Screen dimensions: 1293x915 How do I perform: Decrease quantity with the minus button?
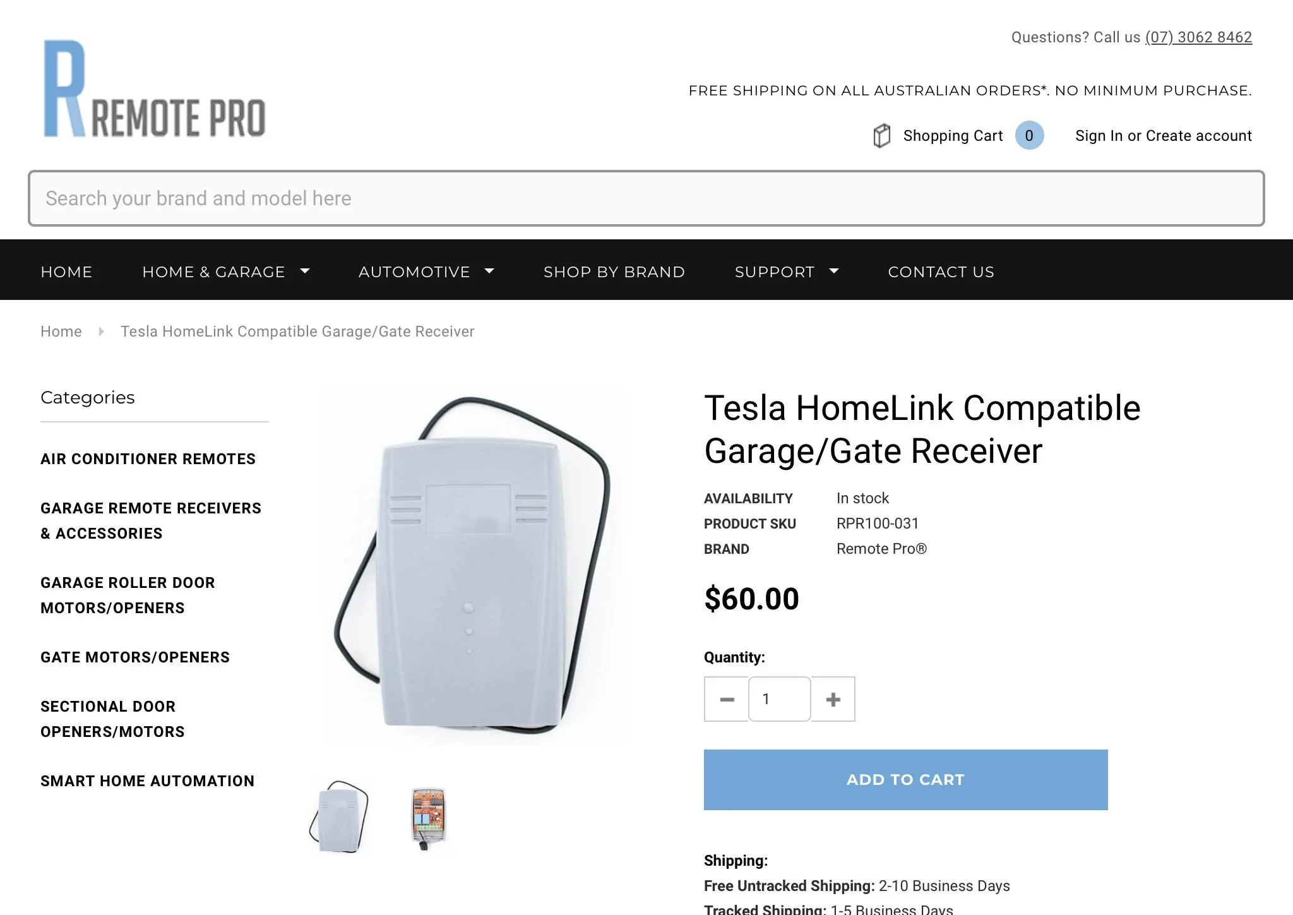pyautogui.click(x=727, y=699)
